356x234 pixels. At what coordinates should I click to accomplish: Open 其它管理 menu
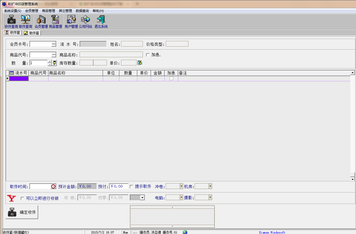point(65,11)
